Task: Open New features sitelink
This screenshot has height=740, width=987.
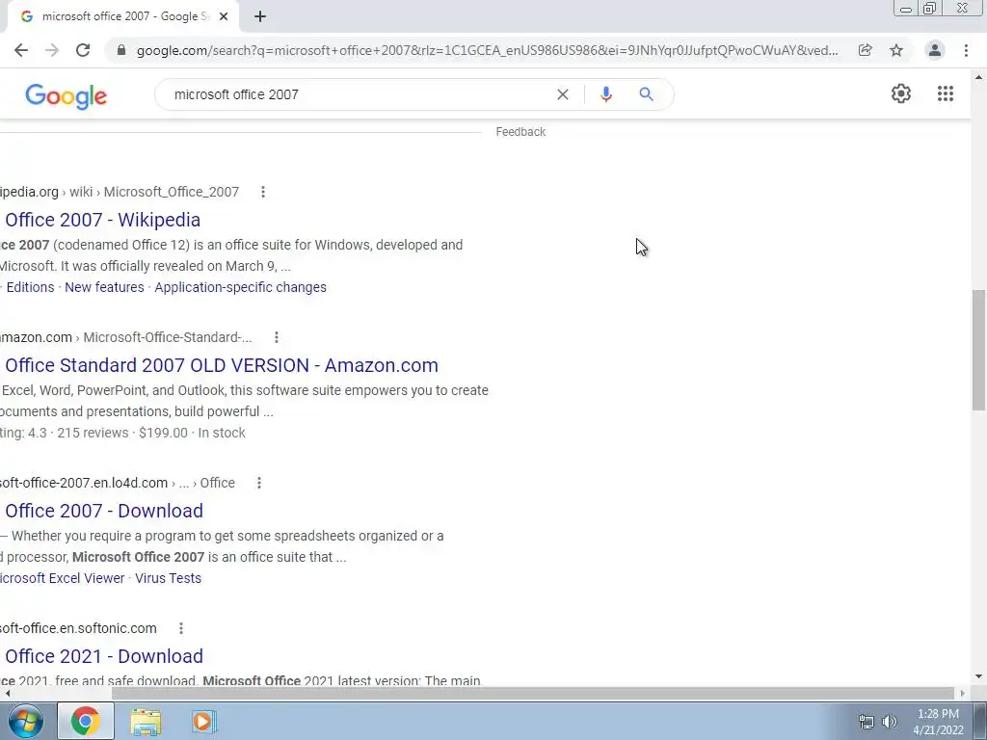Action: (104, 287)
